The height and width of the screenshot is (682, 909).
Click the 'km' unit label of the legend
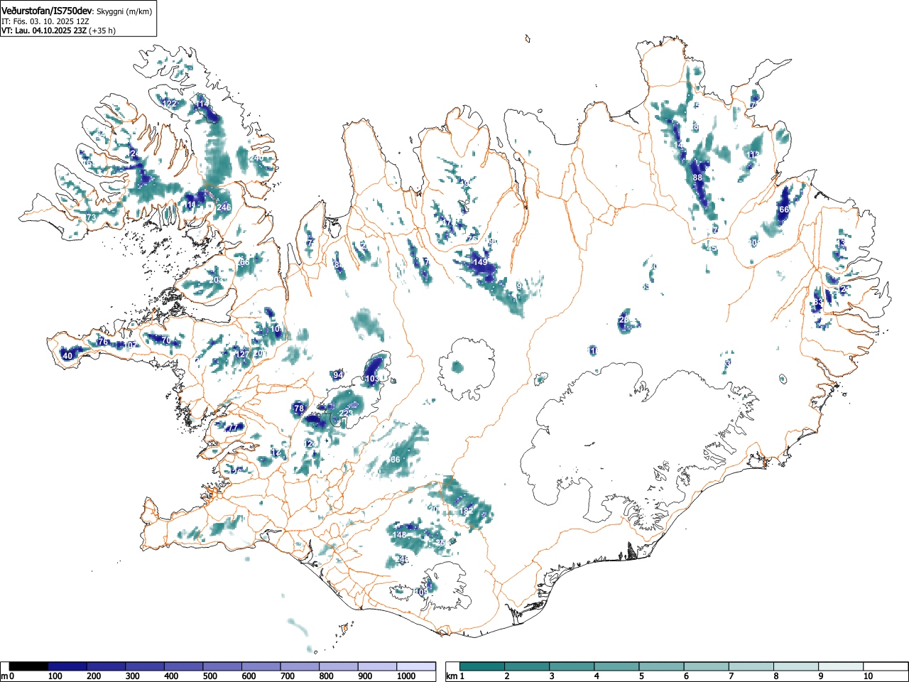click(x=450, y=676)
